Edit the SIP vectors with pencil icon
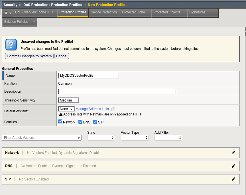This screenshot has width=246, height=195. coord(233,179)
